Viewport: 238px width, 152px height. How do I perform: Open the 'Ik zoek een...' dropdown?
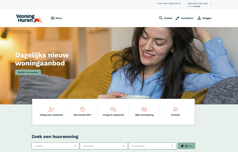pos(152,146)
